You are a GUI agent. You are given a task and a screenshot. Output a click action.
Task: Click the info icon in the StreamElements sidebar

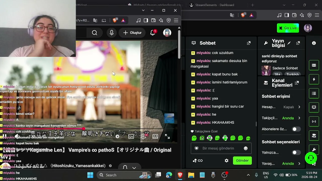[314, 43]
